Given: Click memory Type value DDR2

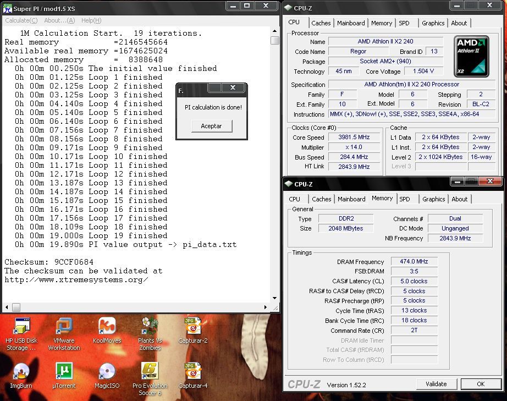Looking at the screenshot, I should pyautogui.click(x=346, y=218).
